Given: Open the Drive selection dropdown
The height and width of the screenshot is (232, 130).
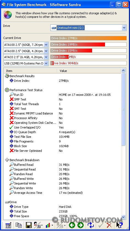Looking at the screenshot, I should click(124, 28).
